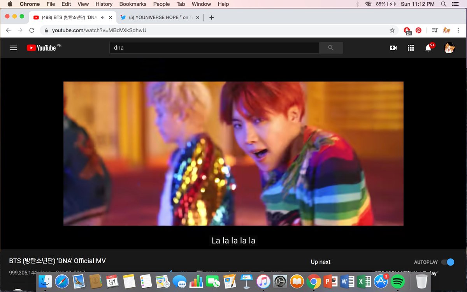Open the YouTube create video camera icon
Screen dimensions: 467x292
click(393, 48)
